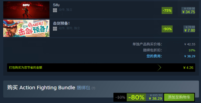Click the 捆绑包 label in the bundle heading
Viewport: 201px width, 103px height.
pyautogui.click(x=83, y=88)
